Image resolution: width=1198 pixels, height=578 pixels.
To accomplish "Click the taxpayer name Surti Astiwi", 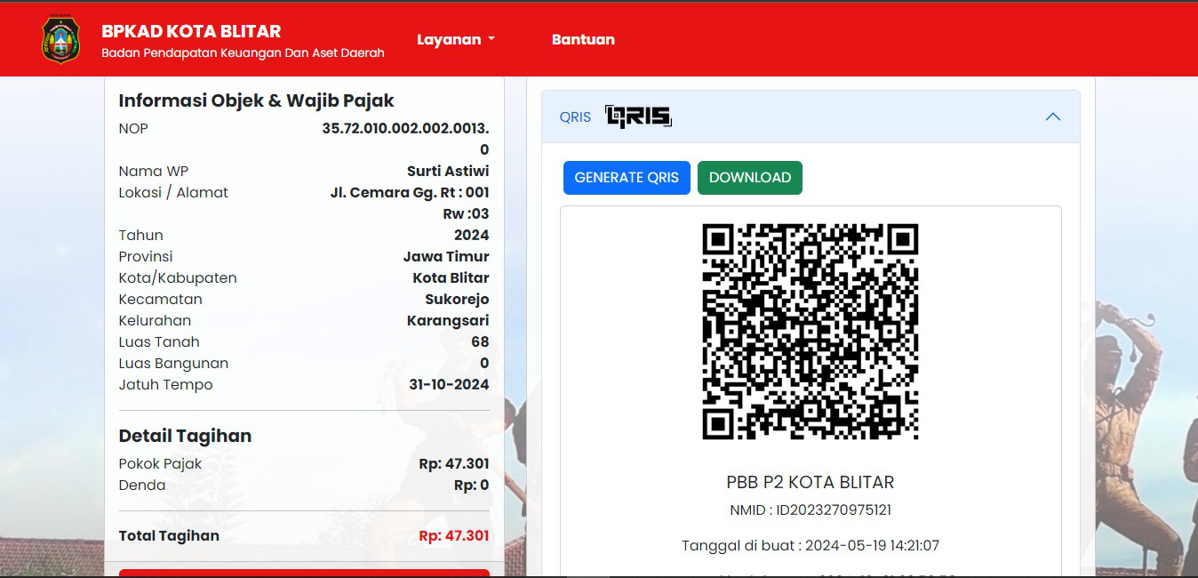I will click(x=448, y=171).
